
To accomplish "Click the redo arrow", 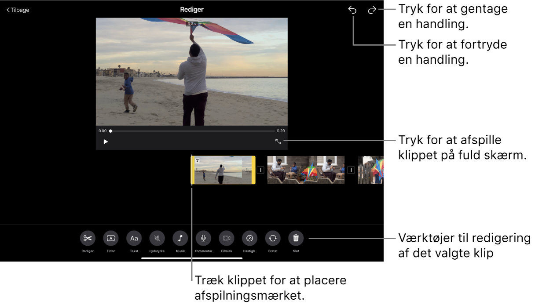I will point(372,10).
